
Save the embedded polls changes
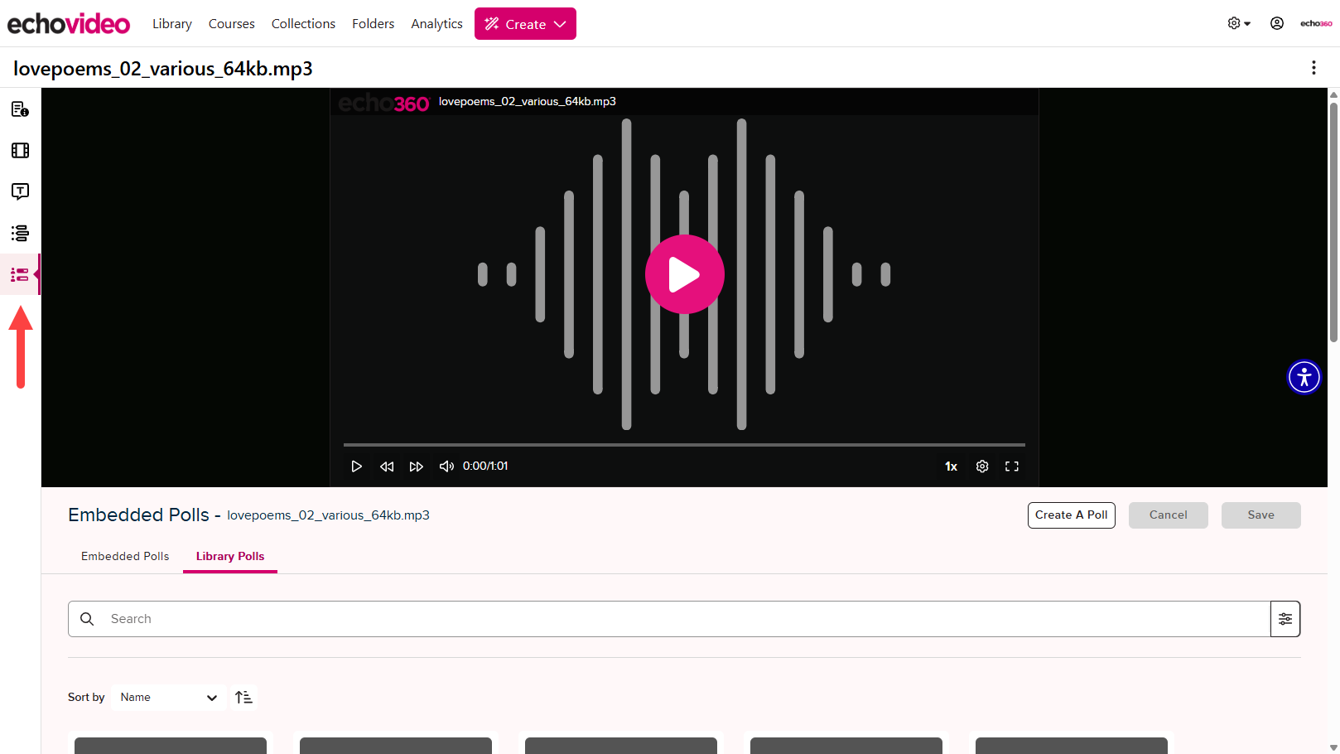pyautogui.click(x=1260, y=515)
